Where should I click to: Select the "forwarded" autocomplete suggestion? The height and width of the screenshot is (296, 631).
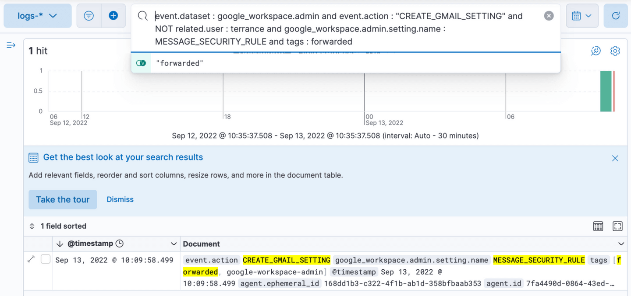point(180,63)
